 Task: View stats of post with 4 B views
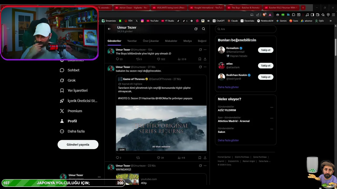[181, 158]
